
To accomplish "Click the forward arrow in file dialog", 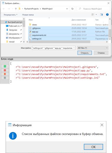I will (x=9, y=9).
